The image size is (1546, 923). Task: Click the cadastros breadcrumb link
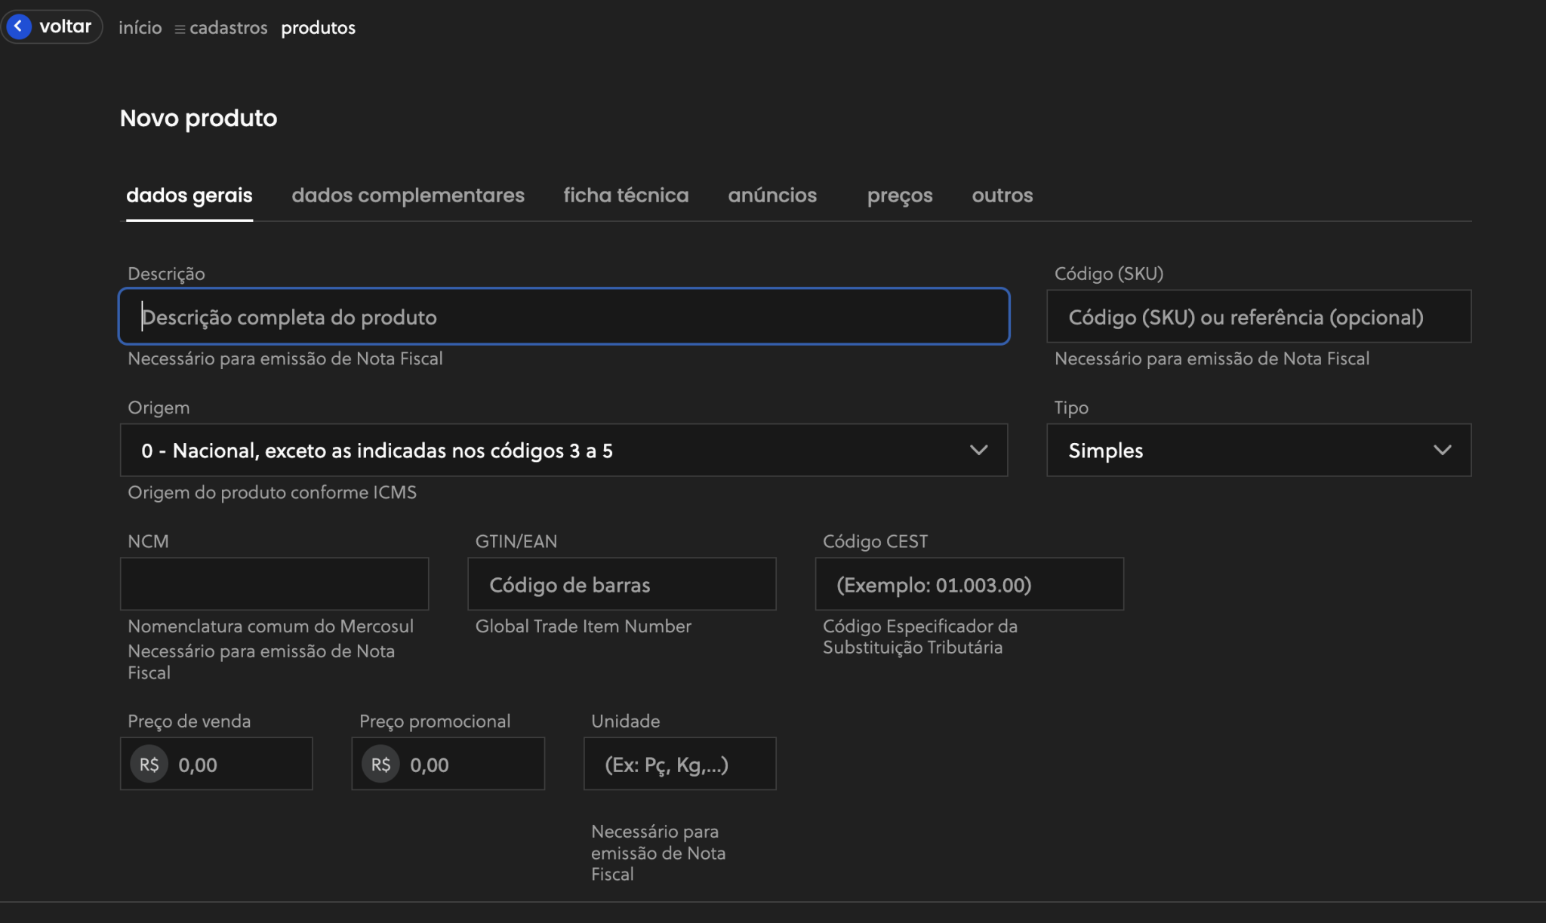[x=228, y=28]
